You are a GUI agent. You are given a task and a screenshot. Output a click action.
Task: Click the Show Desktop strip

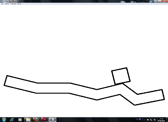[167, 120]
